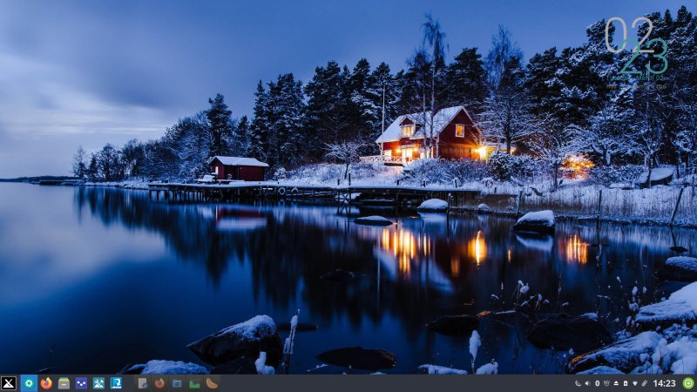Open the file manager launcher in the panel
Screen dimensions: 697x392
[x=64, y=383]
